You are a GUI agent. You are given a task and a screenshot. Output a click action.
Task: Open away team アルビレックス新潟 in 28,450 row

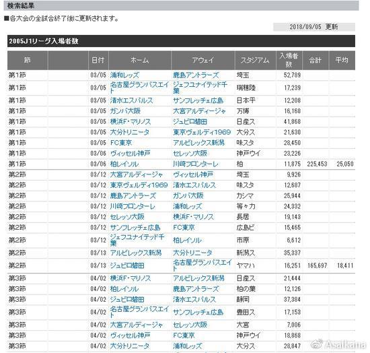click(x=198, y=143)
